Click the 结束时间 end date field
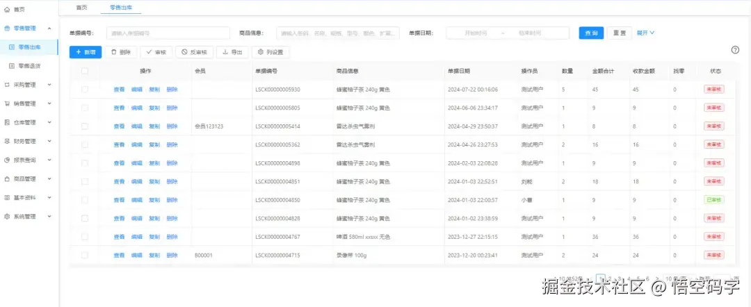 pyautogui.click(x=530, y=33)
